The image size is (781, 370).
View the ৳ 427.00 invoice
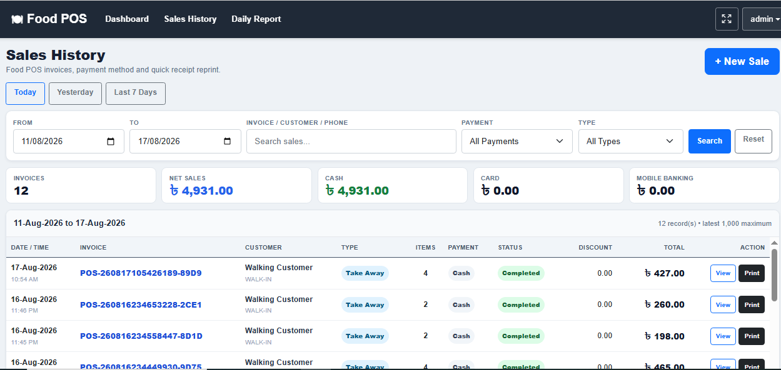(x=723, y=273)
